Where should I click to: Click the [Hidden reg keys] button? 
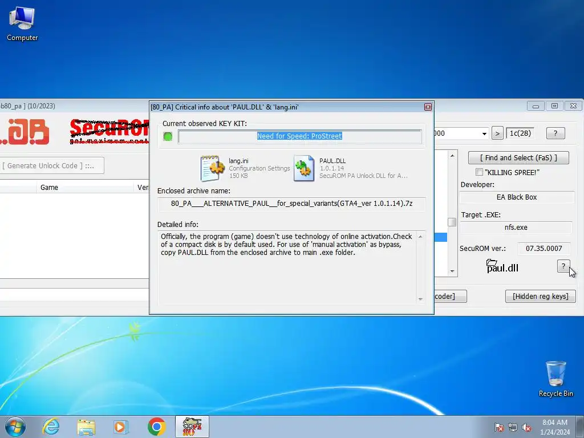541,296
